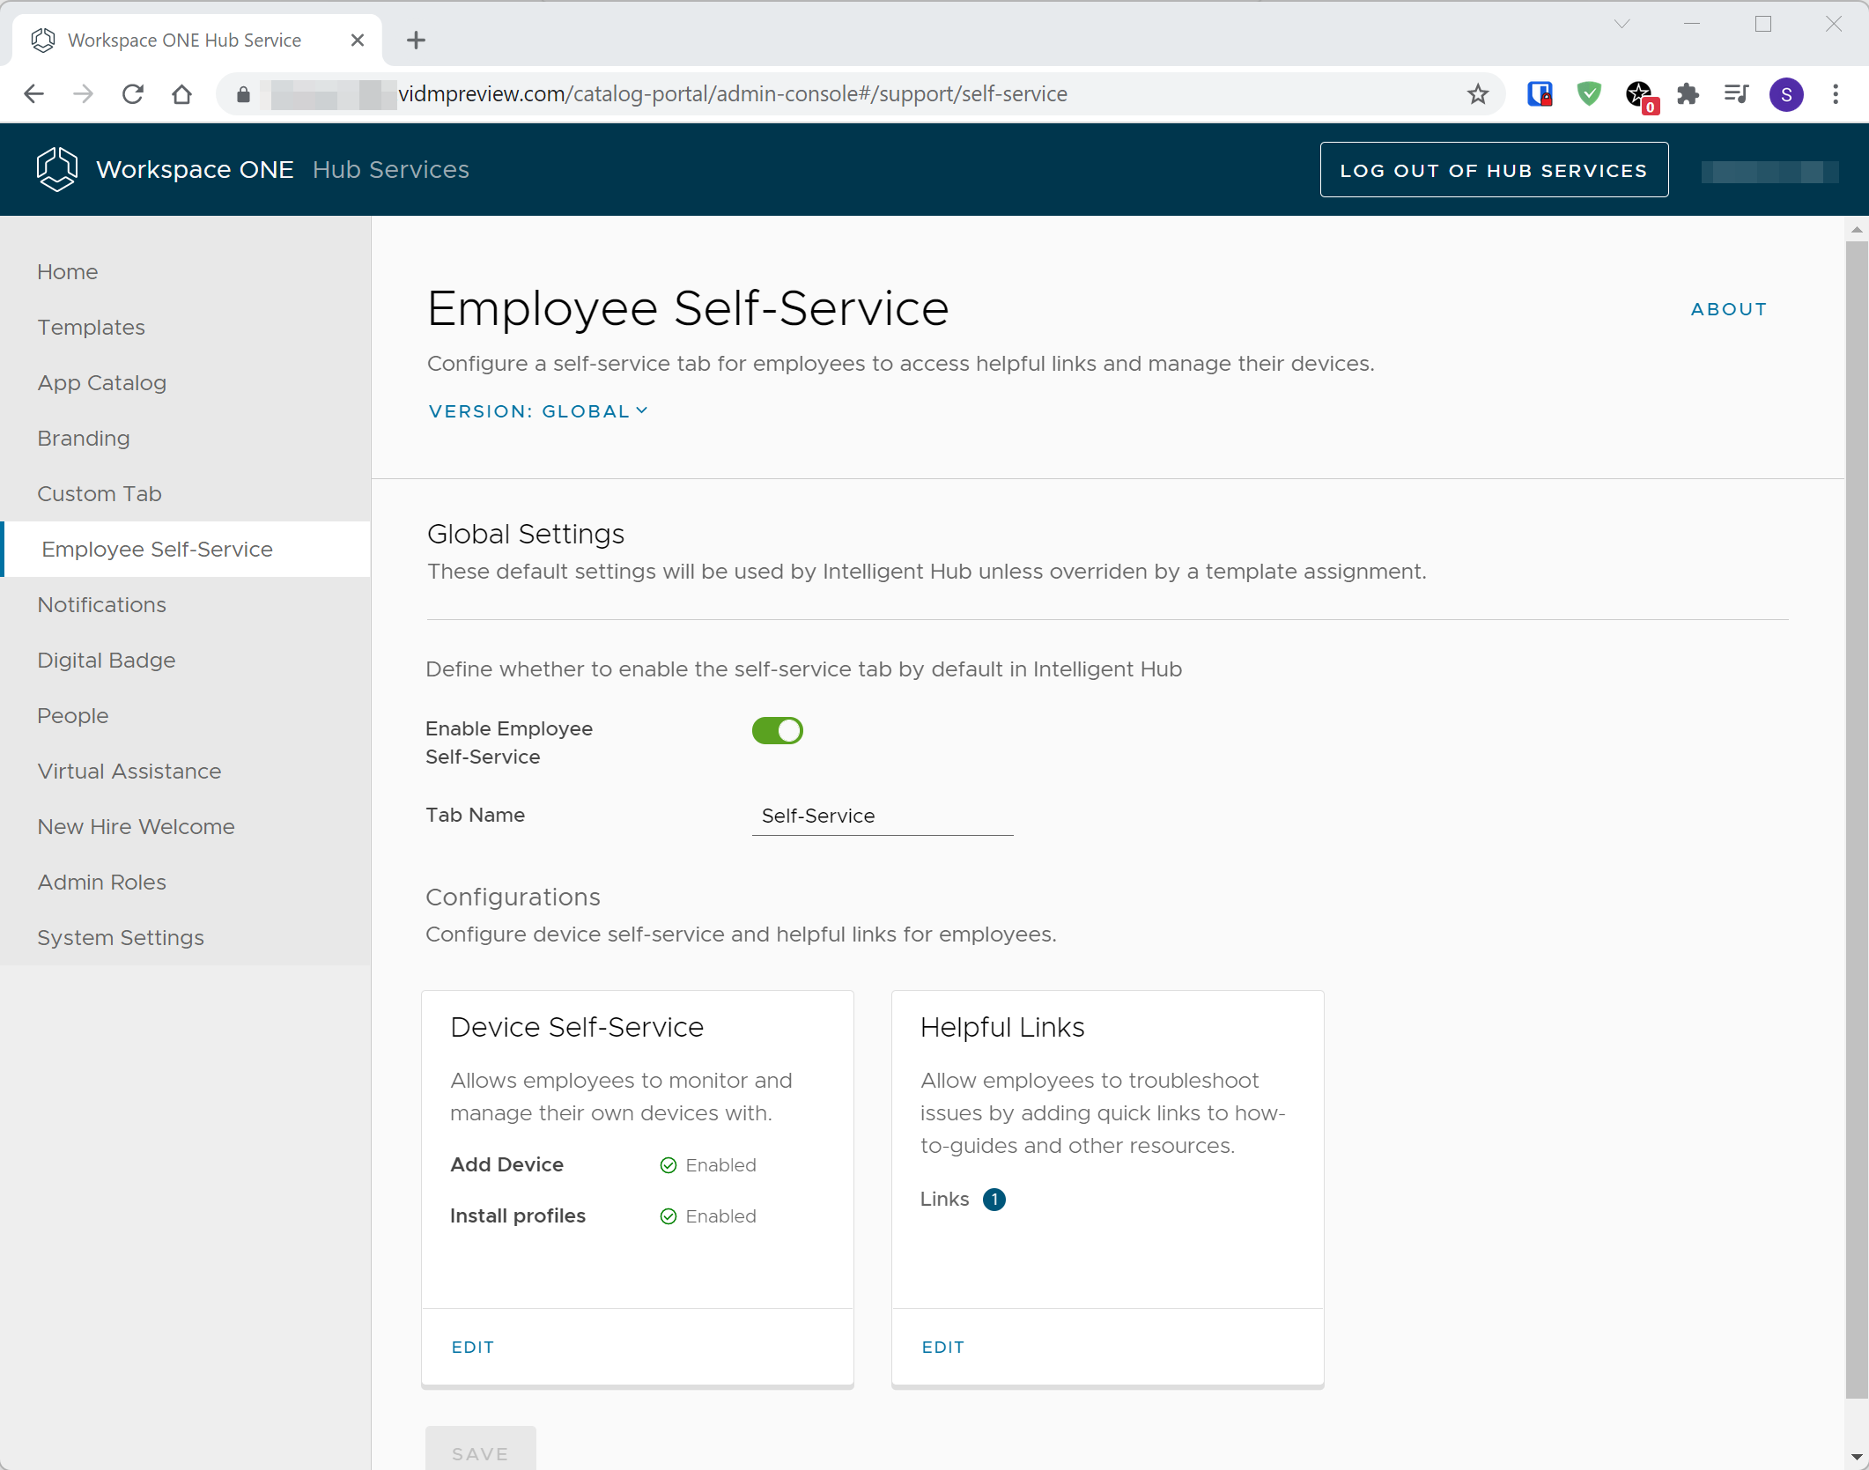Click the Install profiles enabled check icon

[x=669, y=1216]
